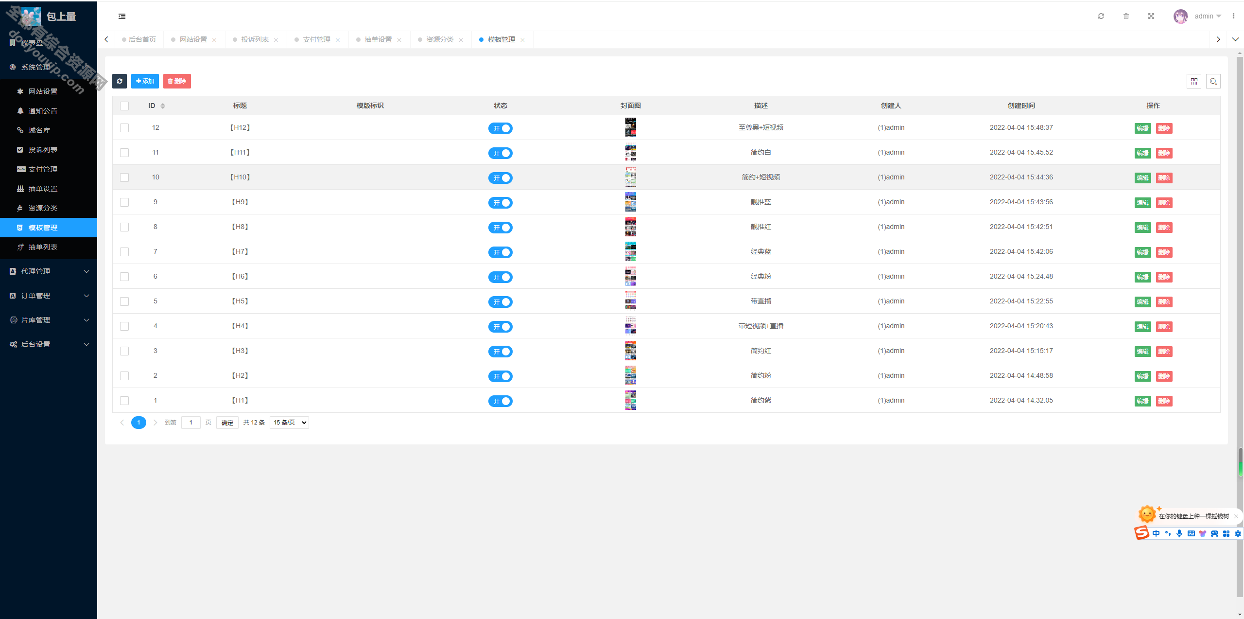Open the column filter grid icon
Viewport: 1244px width, 619px height.
(1194, 81)
